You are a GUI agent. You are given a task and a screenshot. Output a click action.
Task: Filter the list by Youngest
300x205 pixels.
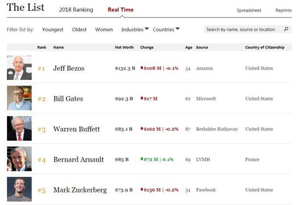pyautogui.click(x=52, y=30)
